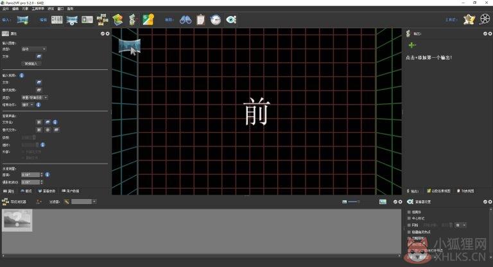This screenshot has width=493, height=267.
Task: Switch to the 用户数据 tab
Action: click(x=71, y=191)
